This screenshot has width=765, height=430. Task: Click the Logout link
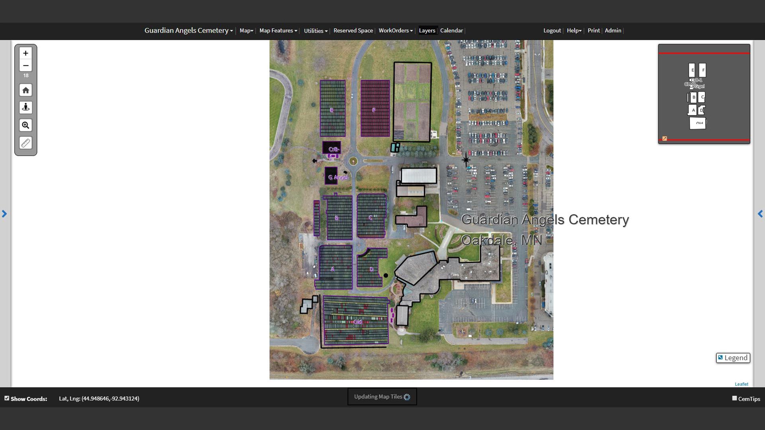[552, 30]
